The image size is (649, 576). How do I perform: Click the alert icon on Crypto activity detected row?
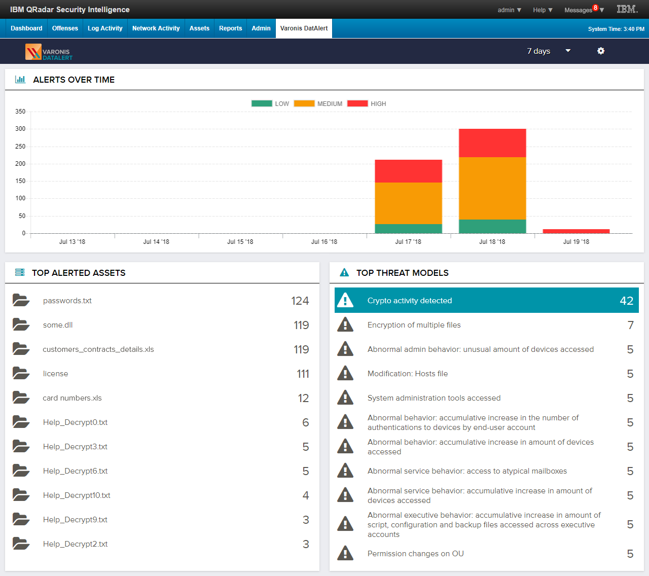coord(346,300)
